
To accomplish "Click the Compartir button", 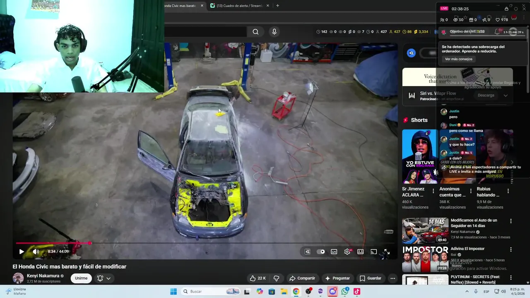I will pos(302,278).
